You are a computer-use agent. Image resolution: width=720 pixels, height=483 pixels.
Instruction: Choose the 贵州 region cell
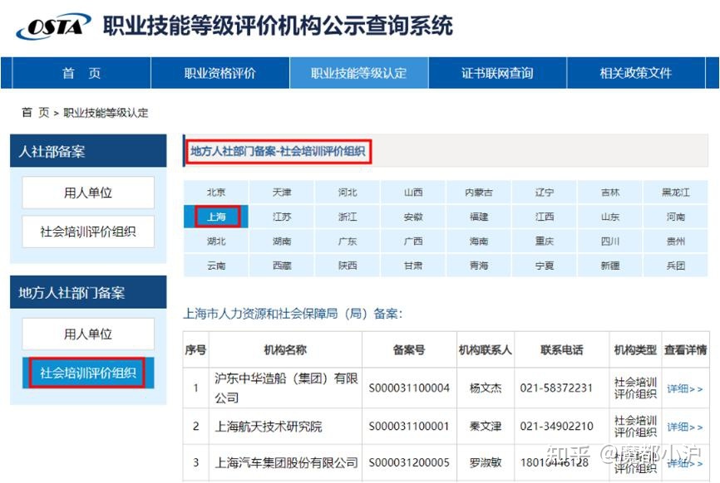point(675,241)
